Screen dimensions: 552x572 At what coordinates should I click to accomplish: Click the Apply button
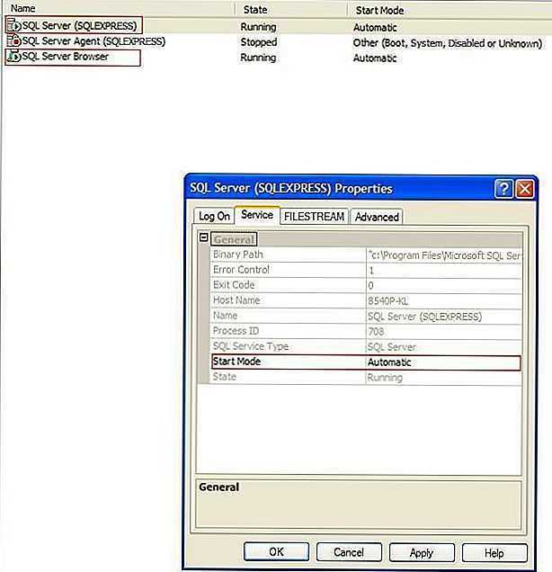[x=421, y=552]
